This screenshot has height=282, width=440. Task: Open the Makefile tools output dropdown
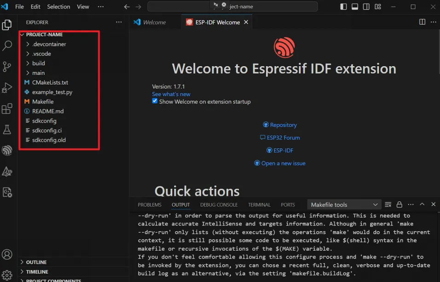point(344,205)
